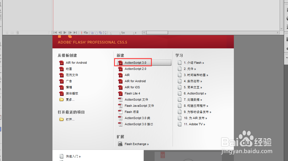
Task: Click icon beside ActionScript 文件
Action: coord(120,100)
